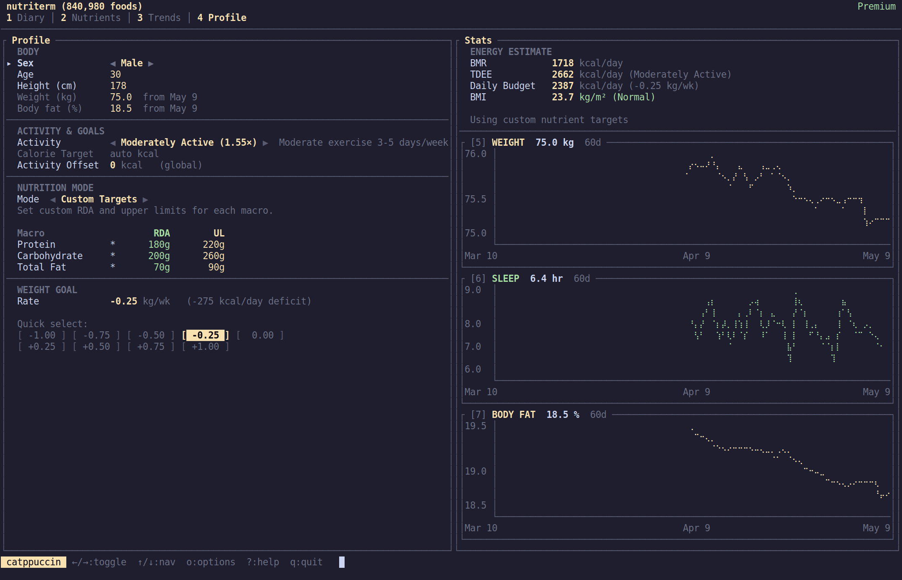Click 60d range on BODY FAT chart
Image resolution: width=902 pixels, height=580 pixels.
(x=599, y=415)
